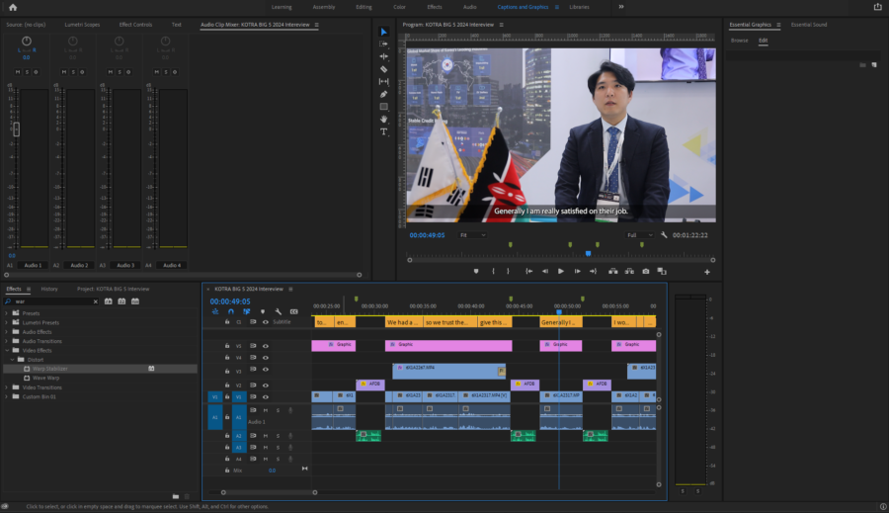Select the Pen tool

(x=384, y=94)
